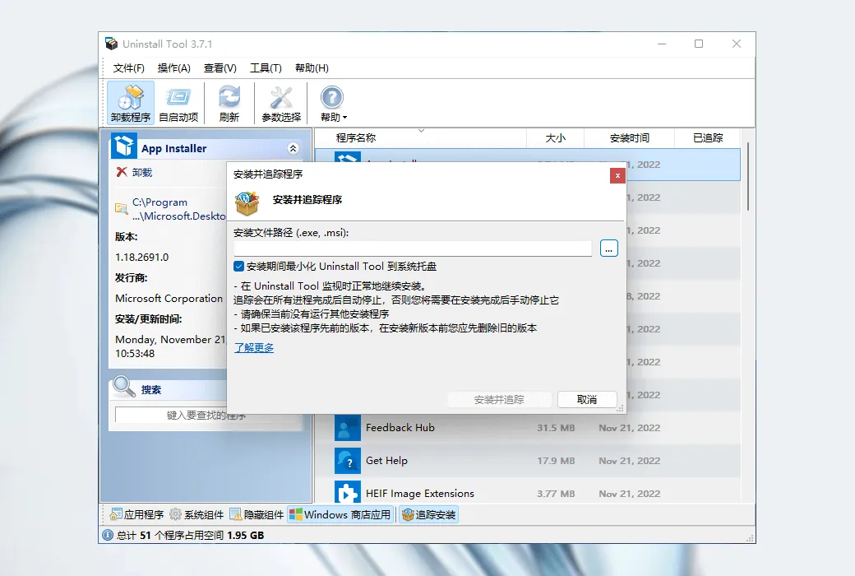
Task: Close the 安装并追踪程序 dialog
Action: pos(617,175)
